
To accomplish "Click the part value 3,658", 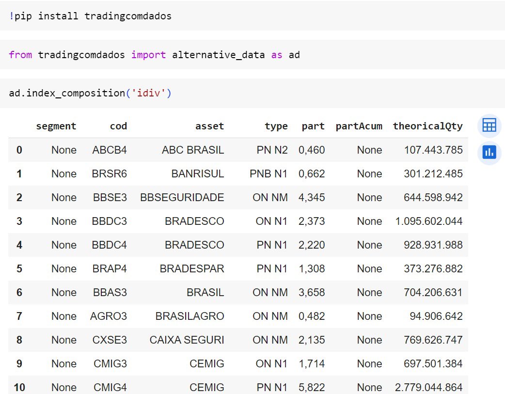I will [x=312, y=292].
